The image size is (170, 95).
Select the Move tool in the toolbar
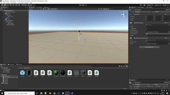tap(5, 5)
